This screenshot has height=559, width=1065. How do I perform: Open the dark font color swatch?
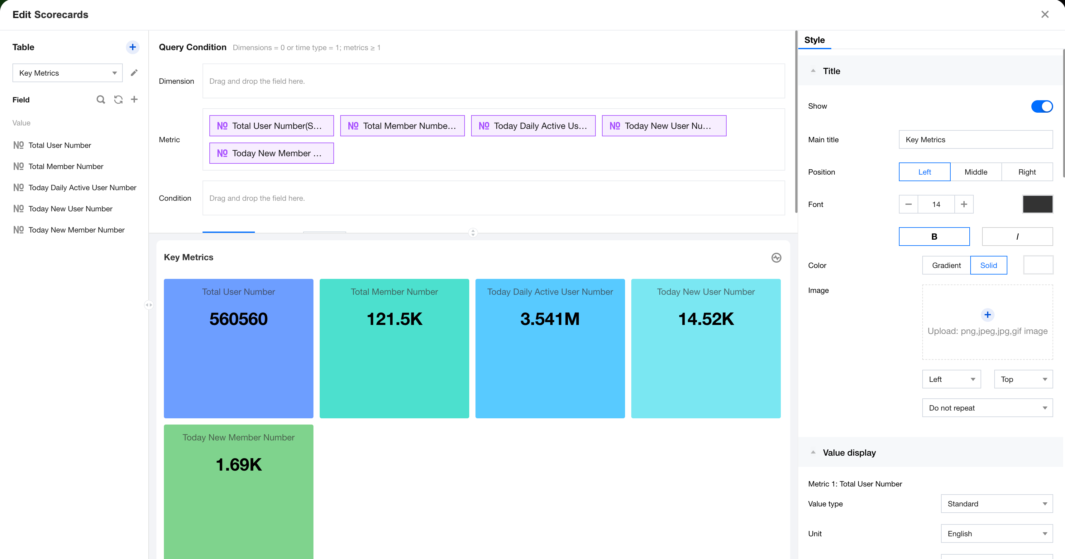coord(1037,204)
